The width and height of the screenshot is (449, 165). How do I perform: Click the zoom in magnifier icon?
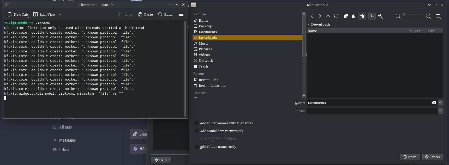428,16
